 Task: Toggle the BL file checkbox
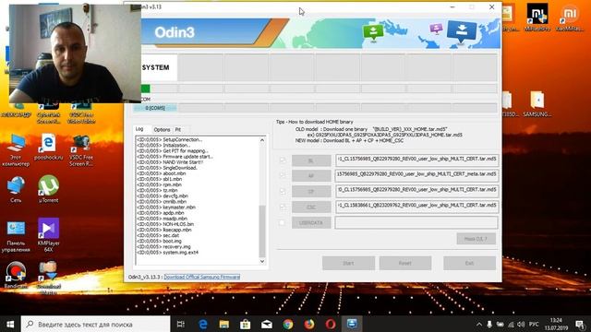(x=283, y=160)
